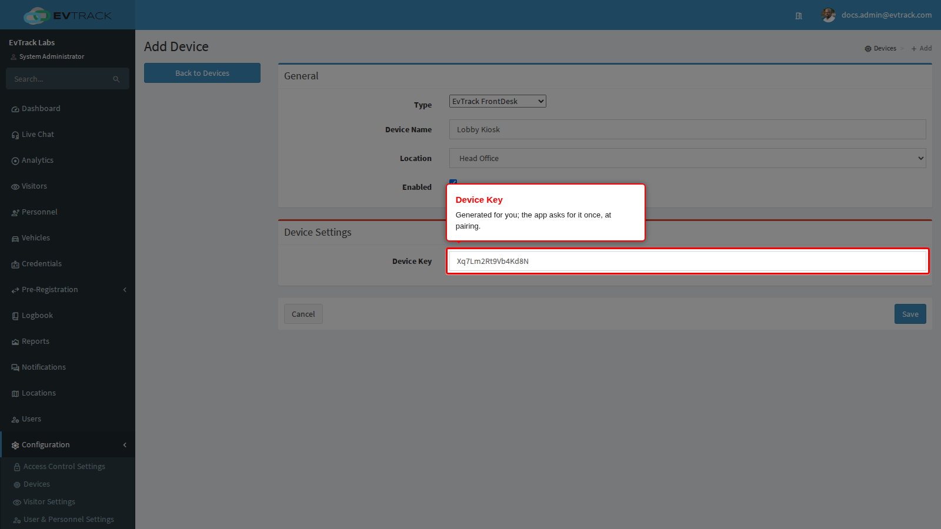Click the sidebar Search field
Screen dimensions: 941x529
(68, 79)
